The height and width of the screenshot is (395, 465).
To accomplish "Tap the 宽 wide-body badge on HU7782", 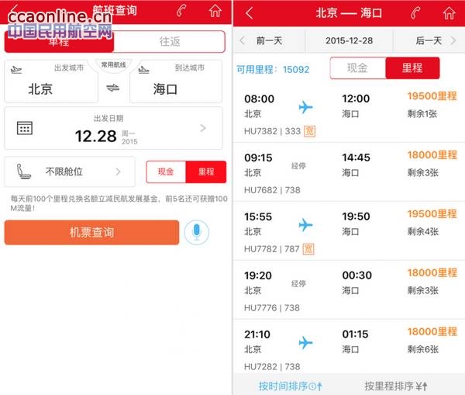I will coord(308,249).
